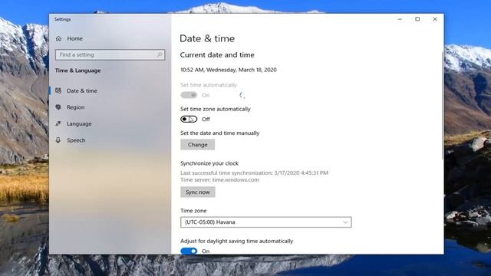
Task: Select Date & time in sidebar
Action: (82, 90)
